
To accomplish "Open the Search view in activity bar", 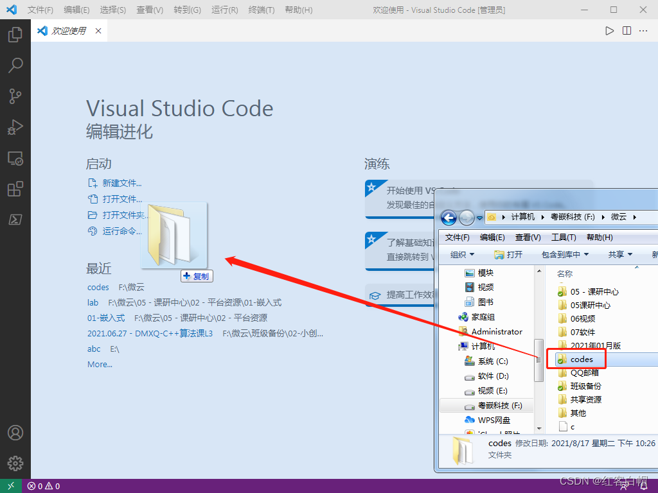I will click(x=15, y=65).
